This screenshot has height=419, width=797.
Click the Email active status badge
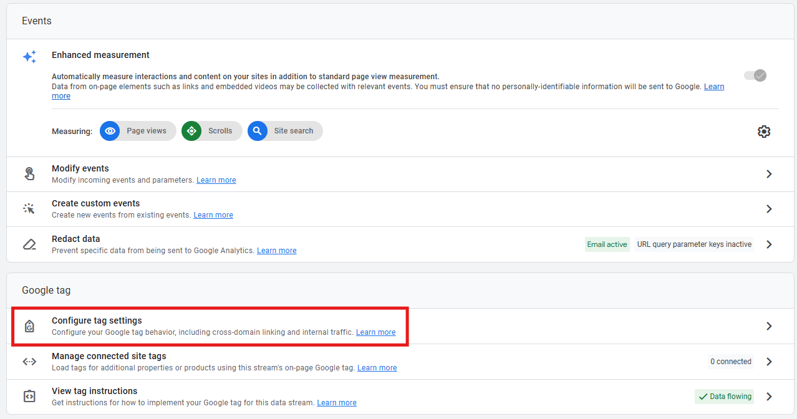[x=607, y=244]
